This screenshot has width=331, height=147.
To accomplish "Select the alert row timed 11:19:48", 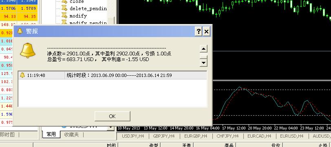I will tap(113, 75).
